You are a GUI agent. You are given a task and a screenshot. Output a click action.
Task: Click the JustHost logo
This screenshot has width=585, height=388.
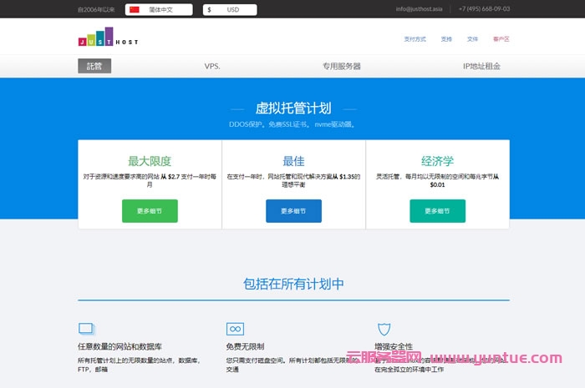[108, 38]
